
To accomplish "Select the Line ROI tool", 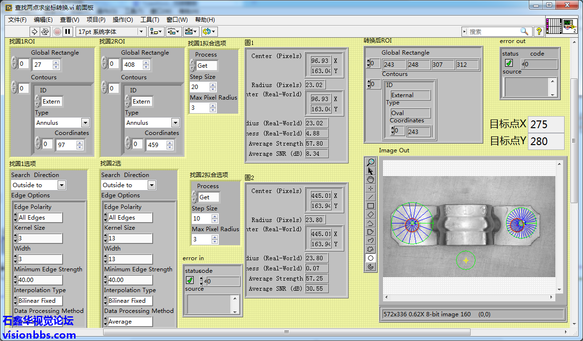I will pos(371,197).
